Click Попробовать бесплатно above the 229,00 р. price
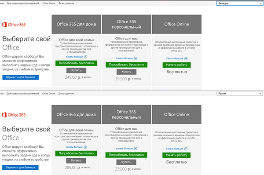Image resolution: width=264 pixels, height=175 pixels. (126, 155)
